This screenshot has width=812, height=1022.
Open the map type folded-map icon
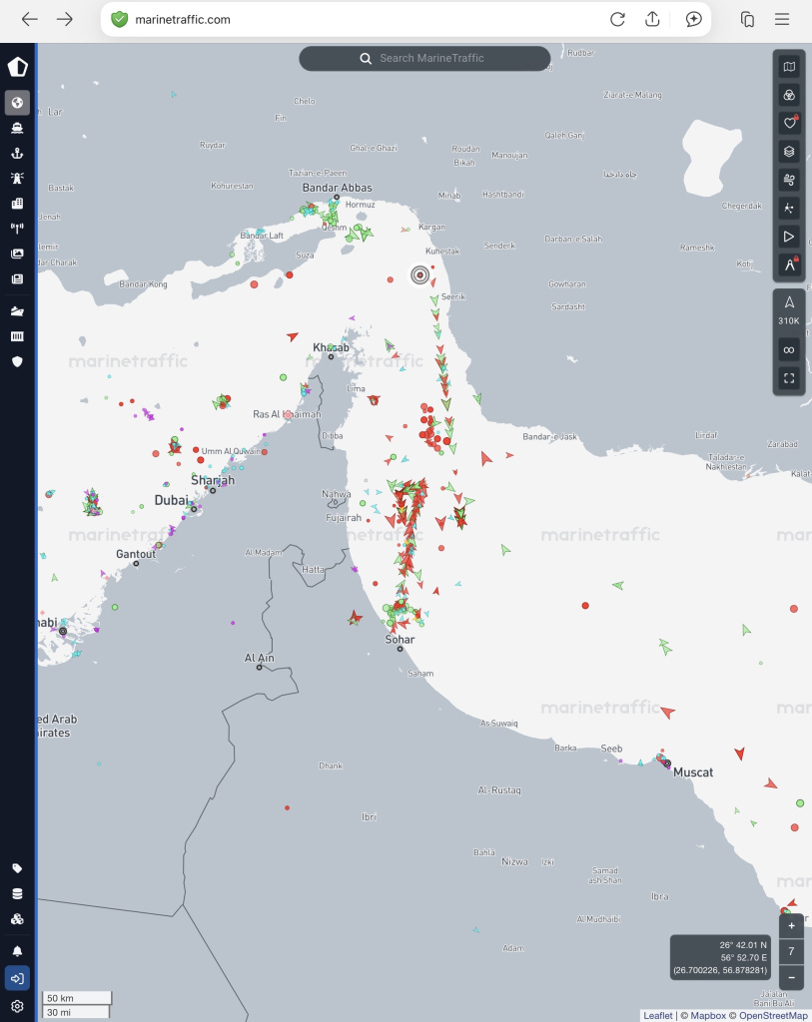(x=789, y=67)
